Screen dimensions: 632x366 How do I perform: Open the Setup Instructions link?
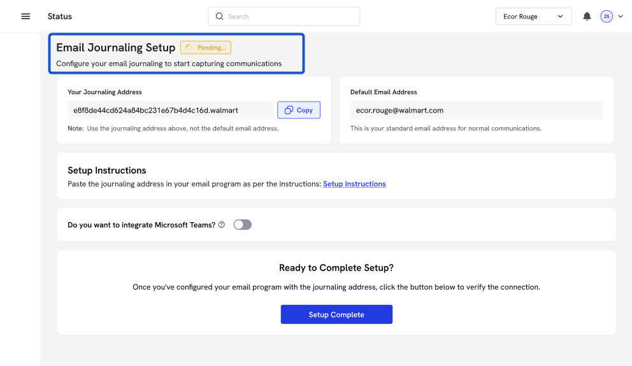click(354, 184)
